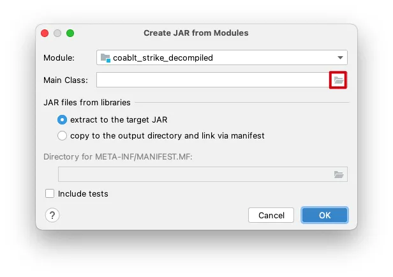
Task: Click the 'JAR files from libraries' heading
Action: [87, 102]
